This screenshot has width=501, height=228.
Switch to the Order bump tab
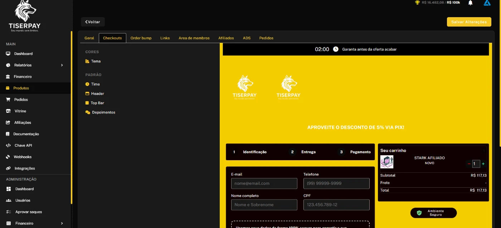(x=141, y=38)
